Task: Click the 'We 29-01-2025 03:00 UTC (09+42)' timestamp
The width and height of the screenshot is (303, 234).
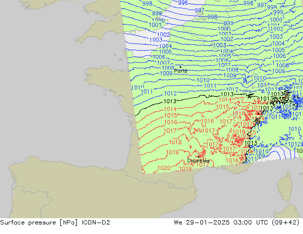Action: point(237,223)
